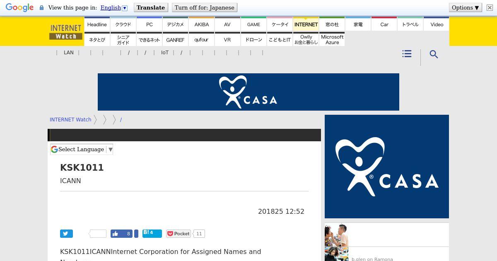Save article with Pocket button
Viewport: 497px width, 261px height.
179,234
